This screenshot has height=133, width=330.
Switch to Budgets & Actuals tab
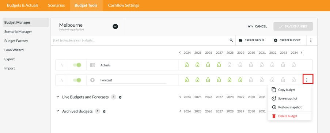(x=23, y=5)
